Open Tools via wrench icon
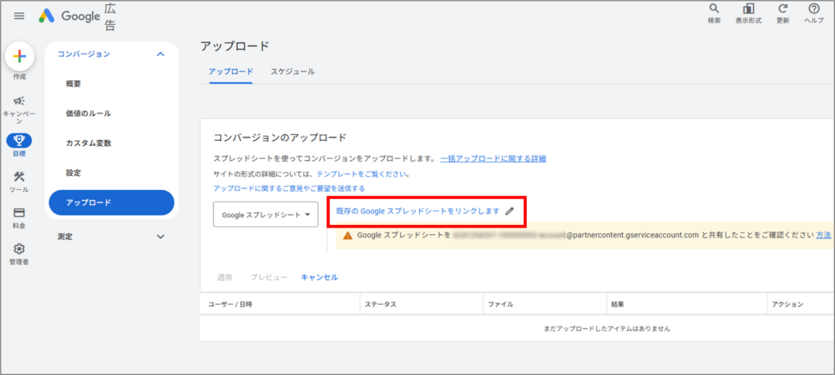Viewport: 835px width, 375px height. pos(19,177)
